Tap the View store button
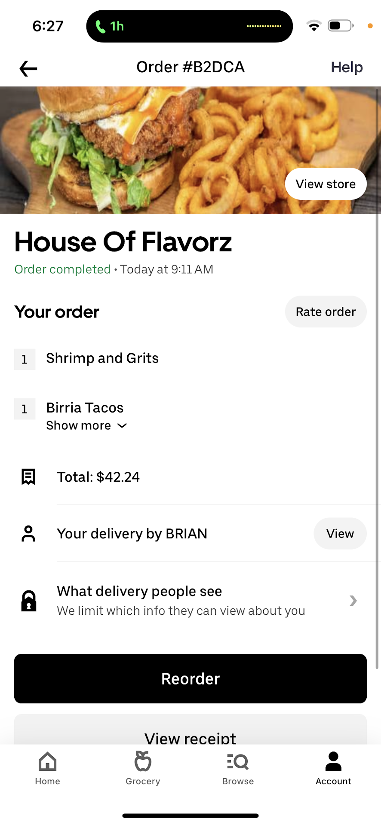 [x=326, y=184]
